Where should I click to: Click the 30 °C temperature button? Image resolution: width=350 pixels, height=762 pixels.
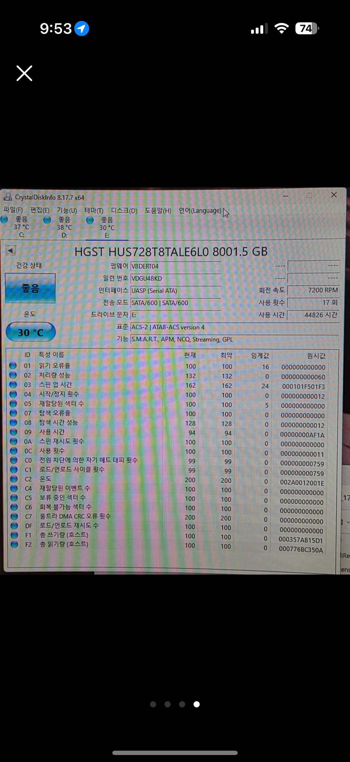point(31,332)
